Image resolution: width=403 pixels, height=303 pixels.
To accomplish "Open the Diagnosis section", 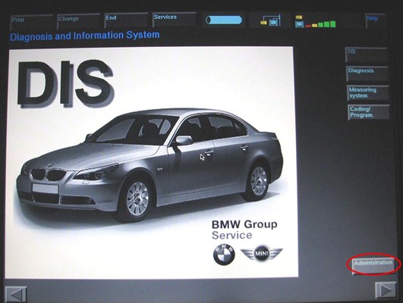I will (367, 73).
